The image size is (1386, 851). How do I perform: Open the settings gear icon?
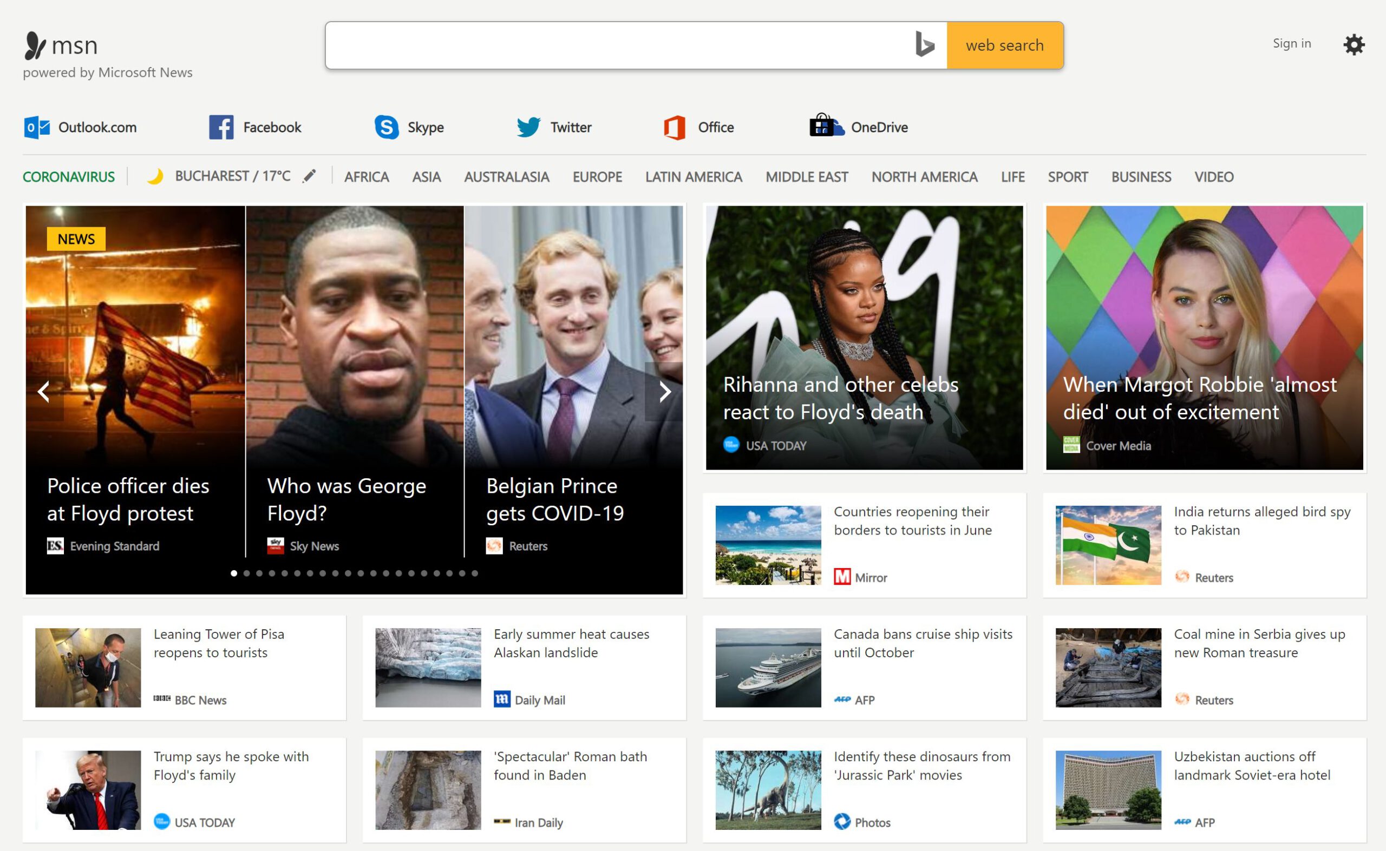coord(1354,44)
